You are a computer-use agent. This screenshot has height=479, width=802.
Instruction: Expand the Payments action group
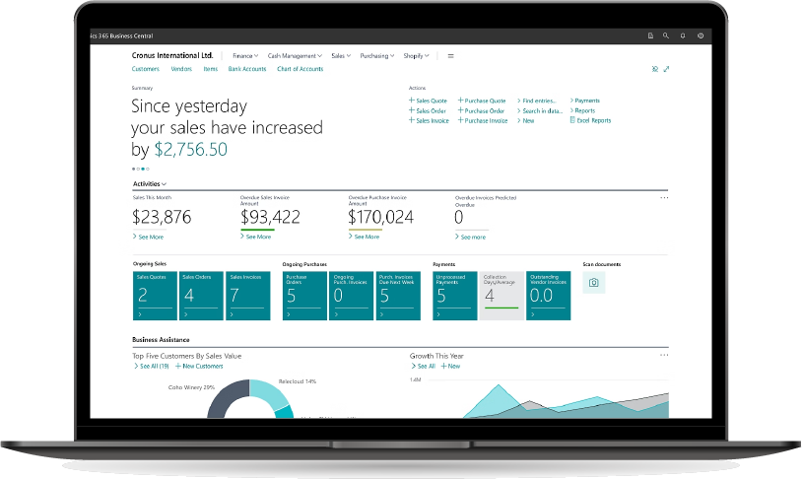click(x=584, y=101)
